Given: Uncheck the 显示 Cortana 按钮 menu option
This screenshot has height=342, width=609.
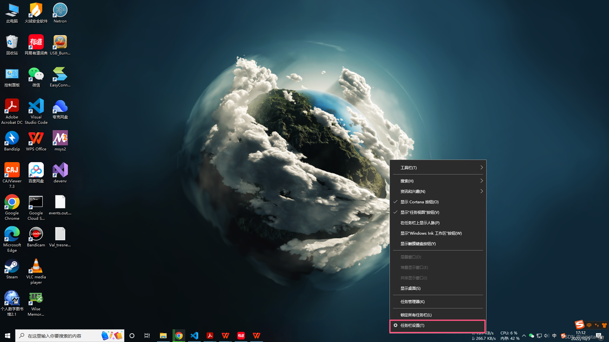Looking at the screenshot, I should coord(419,202).
